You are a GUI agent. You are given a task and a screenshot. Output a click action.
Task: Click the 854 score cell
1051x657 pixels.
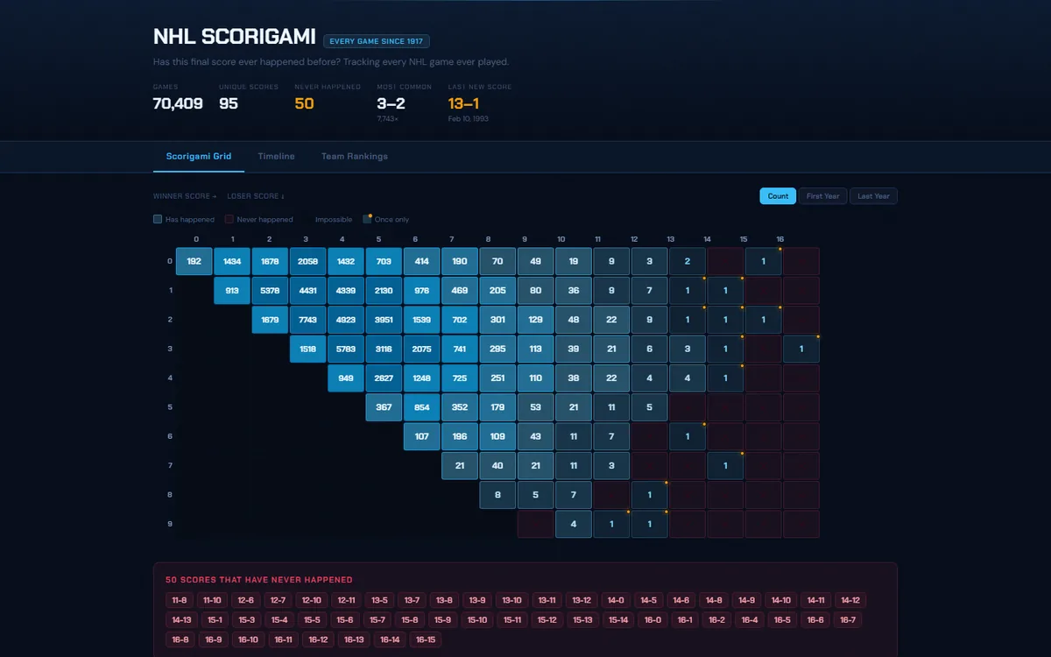[422, 407]
